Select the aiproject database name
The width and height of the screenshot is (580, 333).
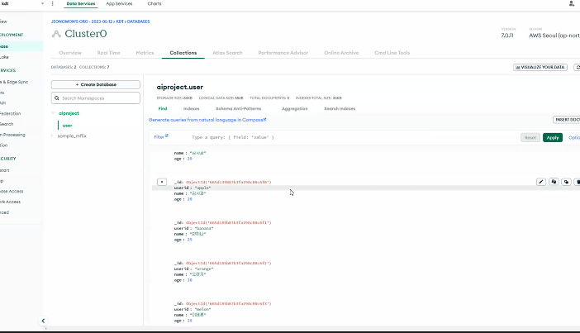[x=69, y=113]
